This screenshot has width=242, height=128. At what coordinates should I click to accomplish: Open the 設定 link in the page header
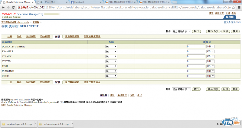click(x=211, y=14)
